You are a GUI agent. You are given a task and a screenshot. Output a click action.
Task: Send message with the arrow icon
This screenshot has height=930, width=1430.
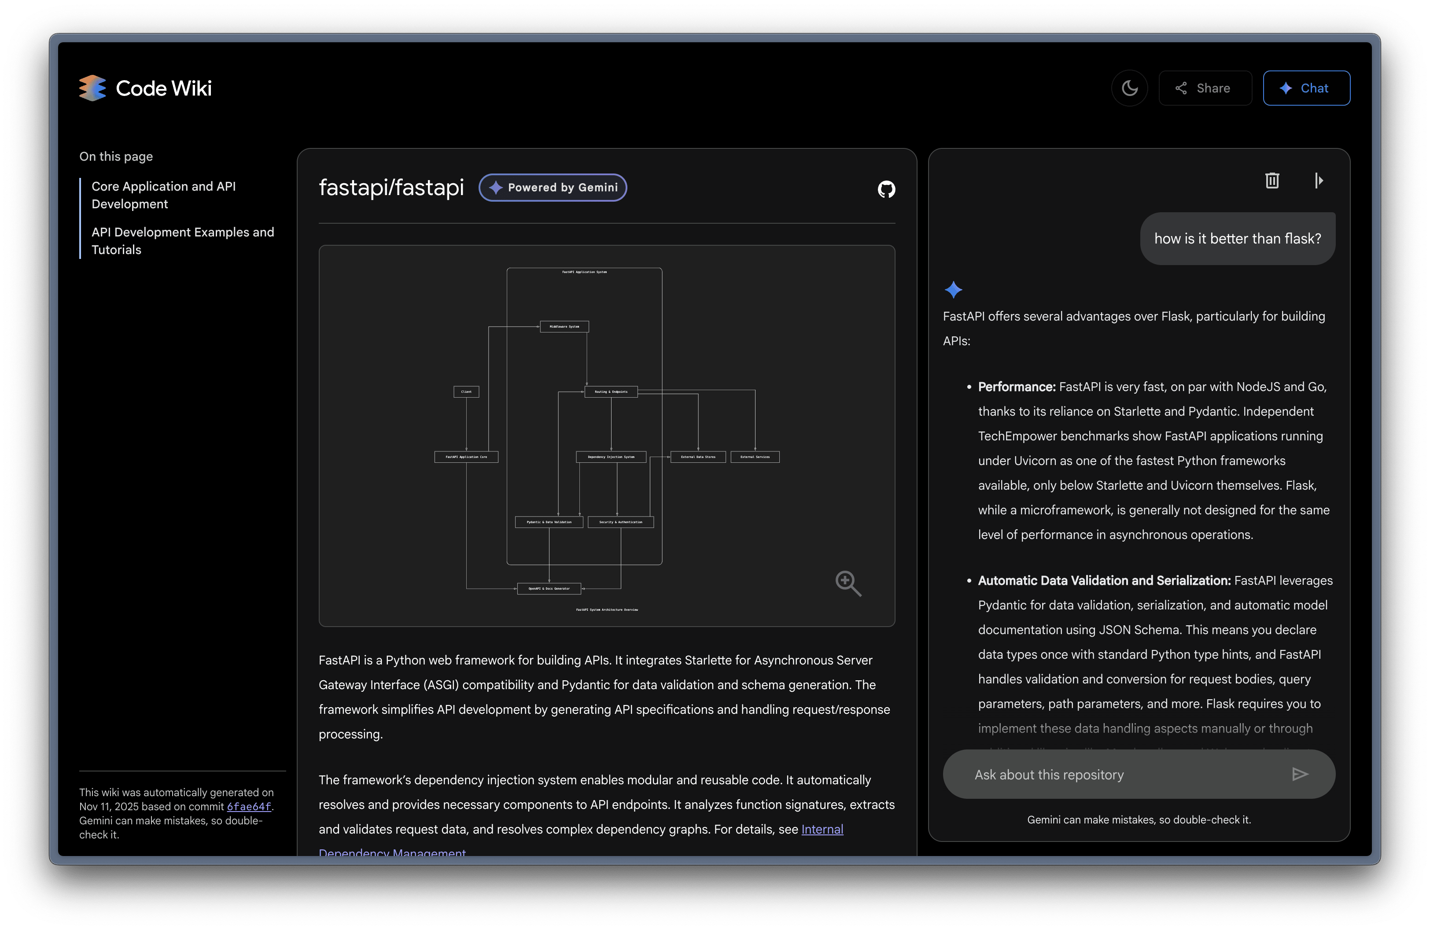point(1300,774)
